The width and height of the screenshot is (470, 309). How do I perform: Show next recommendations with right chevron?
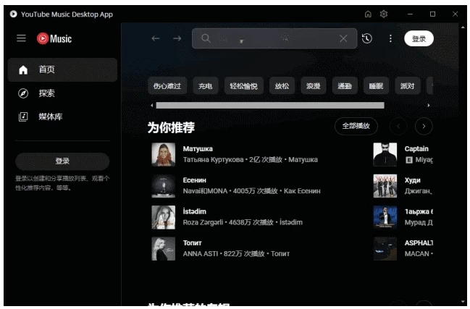click(424, 126)
